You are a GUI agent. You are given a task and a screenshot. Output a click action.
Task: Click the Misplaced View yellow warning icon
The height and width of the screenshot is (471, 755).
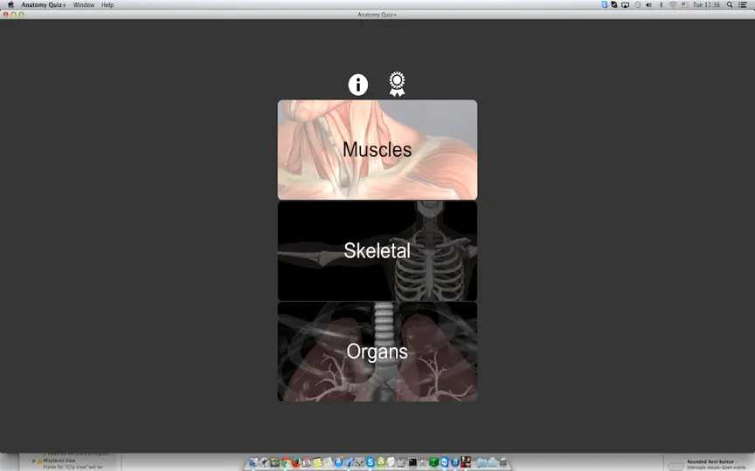click(40, 461)
